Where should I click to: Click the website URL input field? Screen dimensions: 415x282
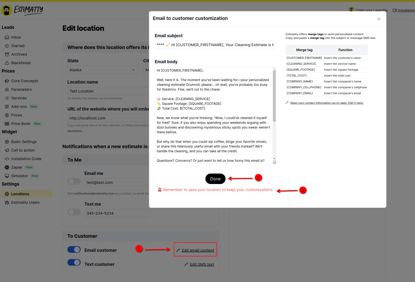109,118
